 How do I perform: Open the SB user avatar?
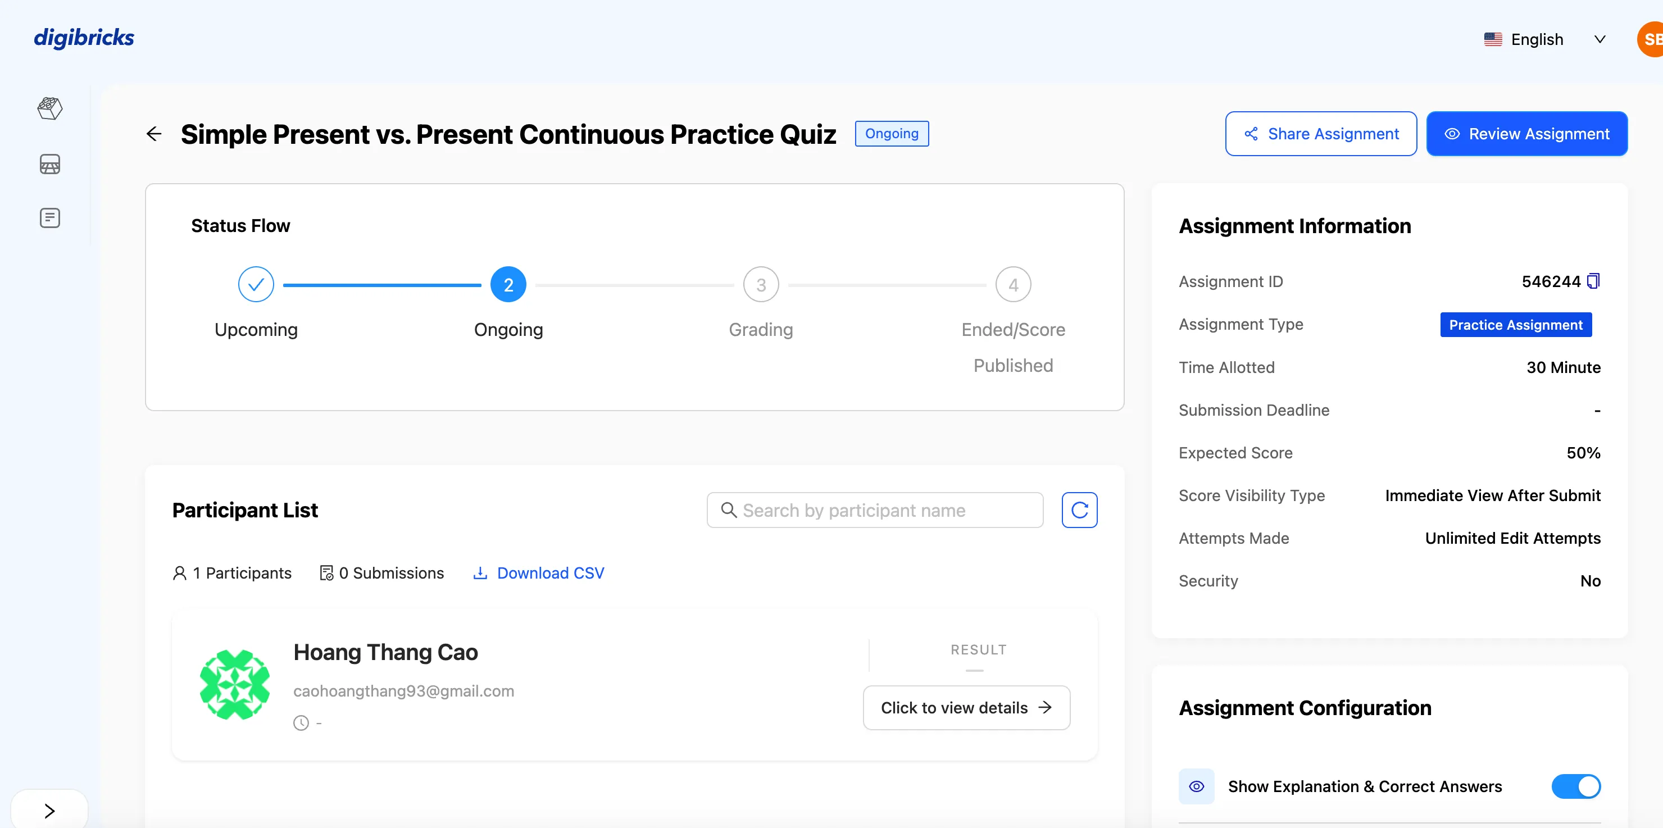point(1651,39)
